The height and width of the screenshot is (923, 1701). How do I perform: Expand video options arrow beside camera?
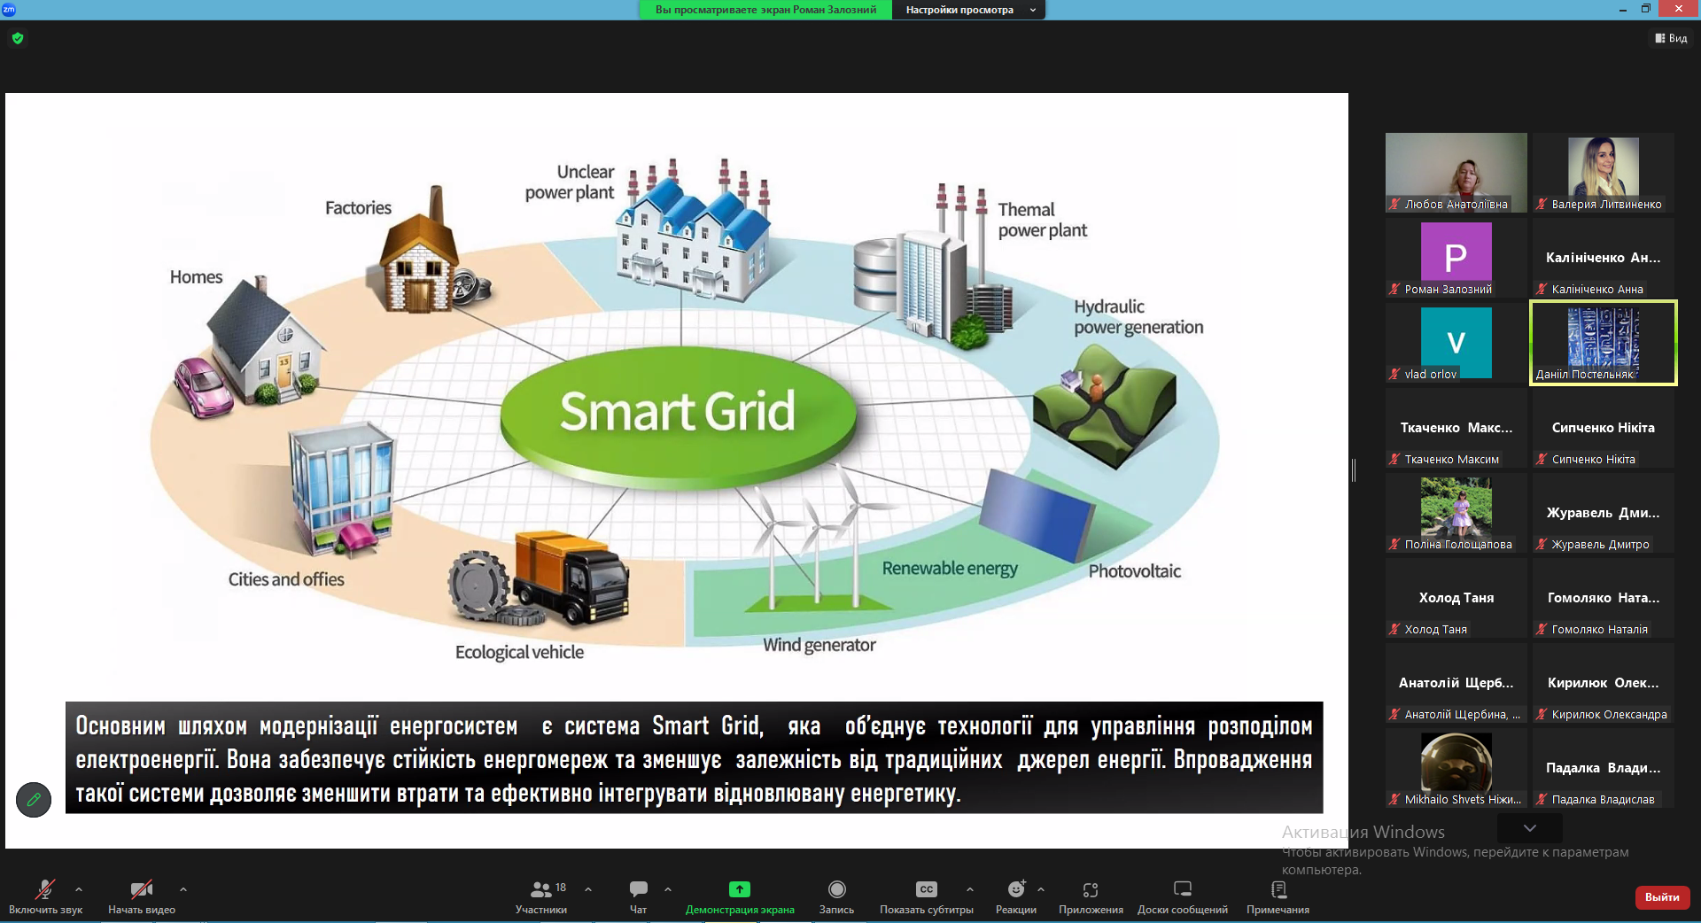pos(183,888)
